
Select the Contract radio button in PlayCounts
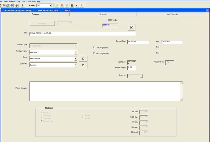click(x=83, y=118)
